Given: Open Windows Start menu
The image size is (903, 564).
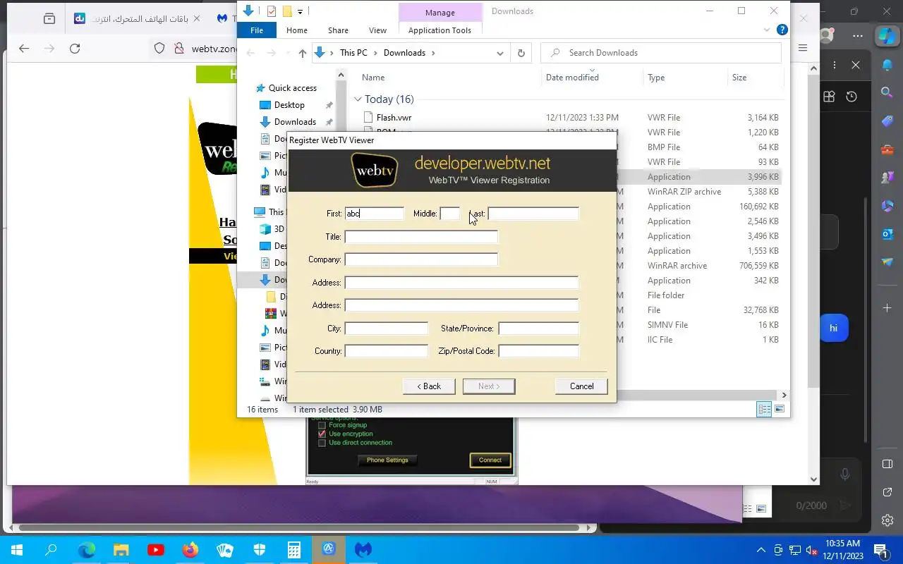Looking at the screenshot, I should coord(17,550).
